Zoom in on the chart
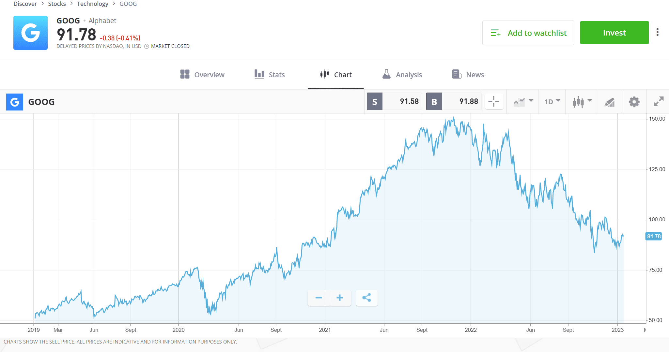The image size is (669, 352). coord(340,298)
